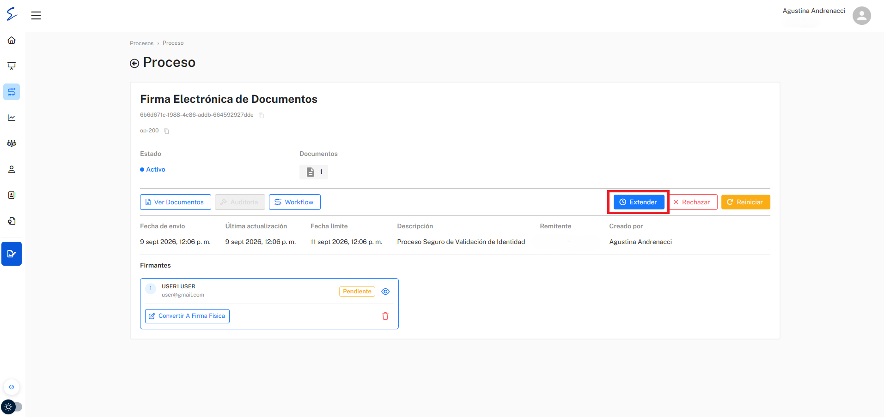Click the signer number 1 badge
This screenshot has width=884, height=417.
click(x=151, y=289)
